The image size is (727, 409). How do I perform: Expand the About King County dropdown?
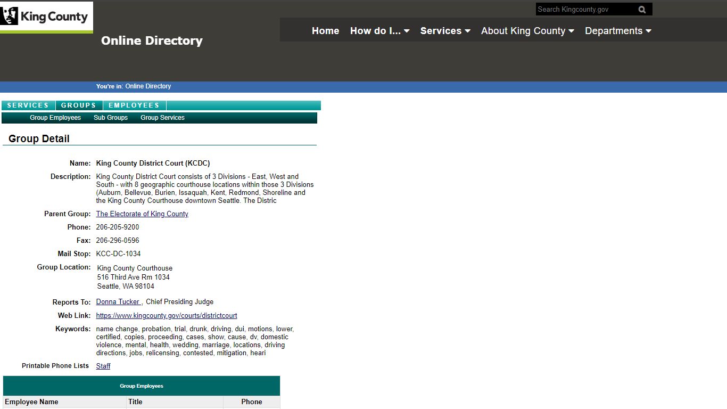coord(527,31)
